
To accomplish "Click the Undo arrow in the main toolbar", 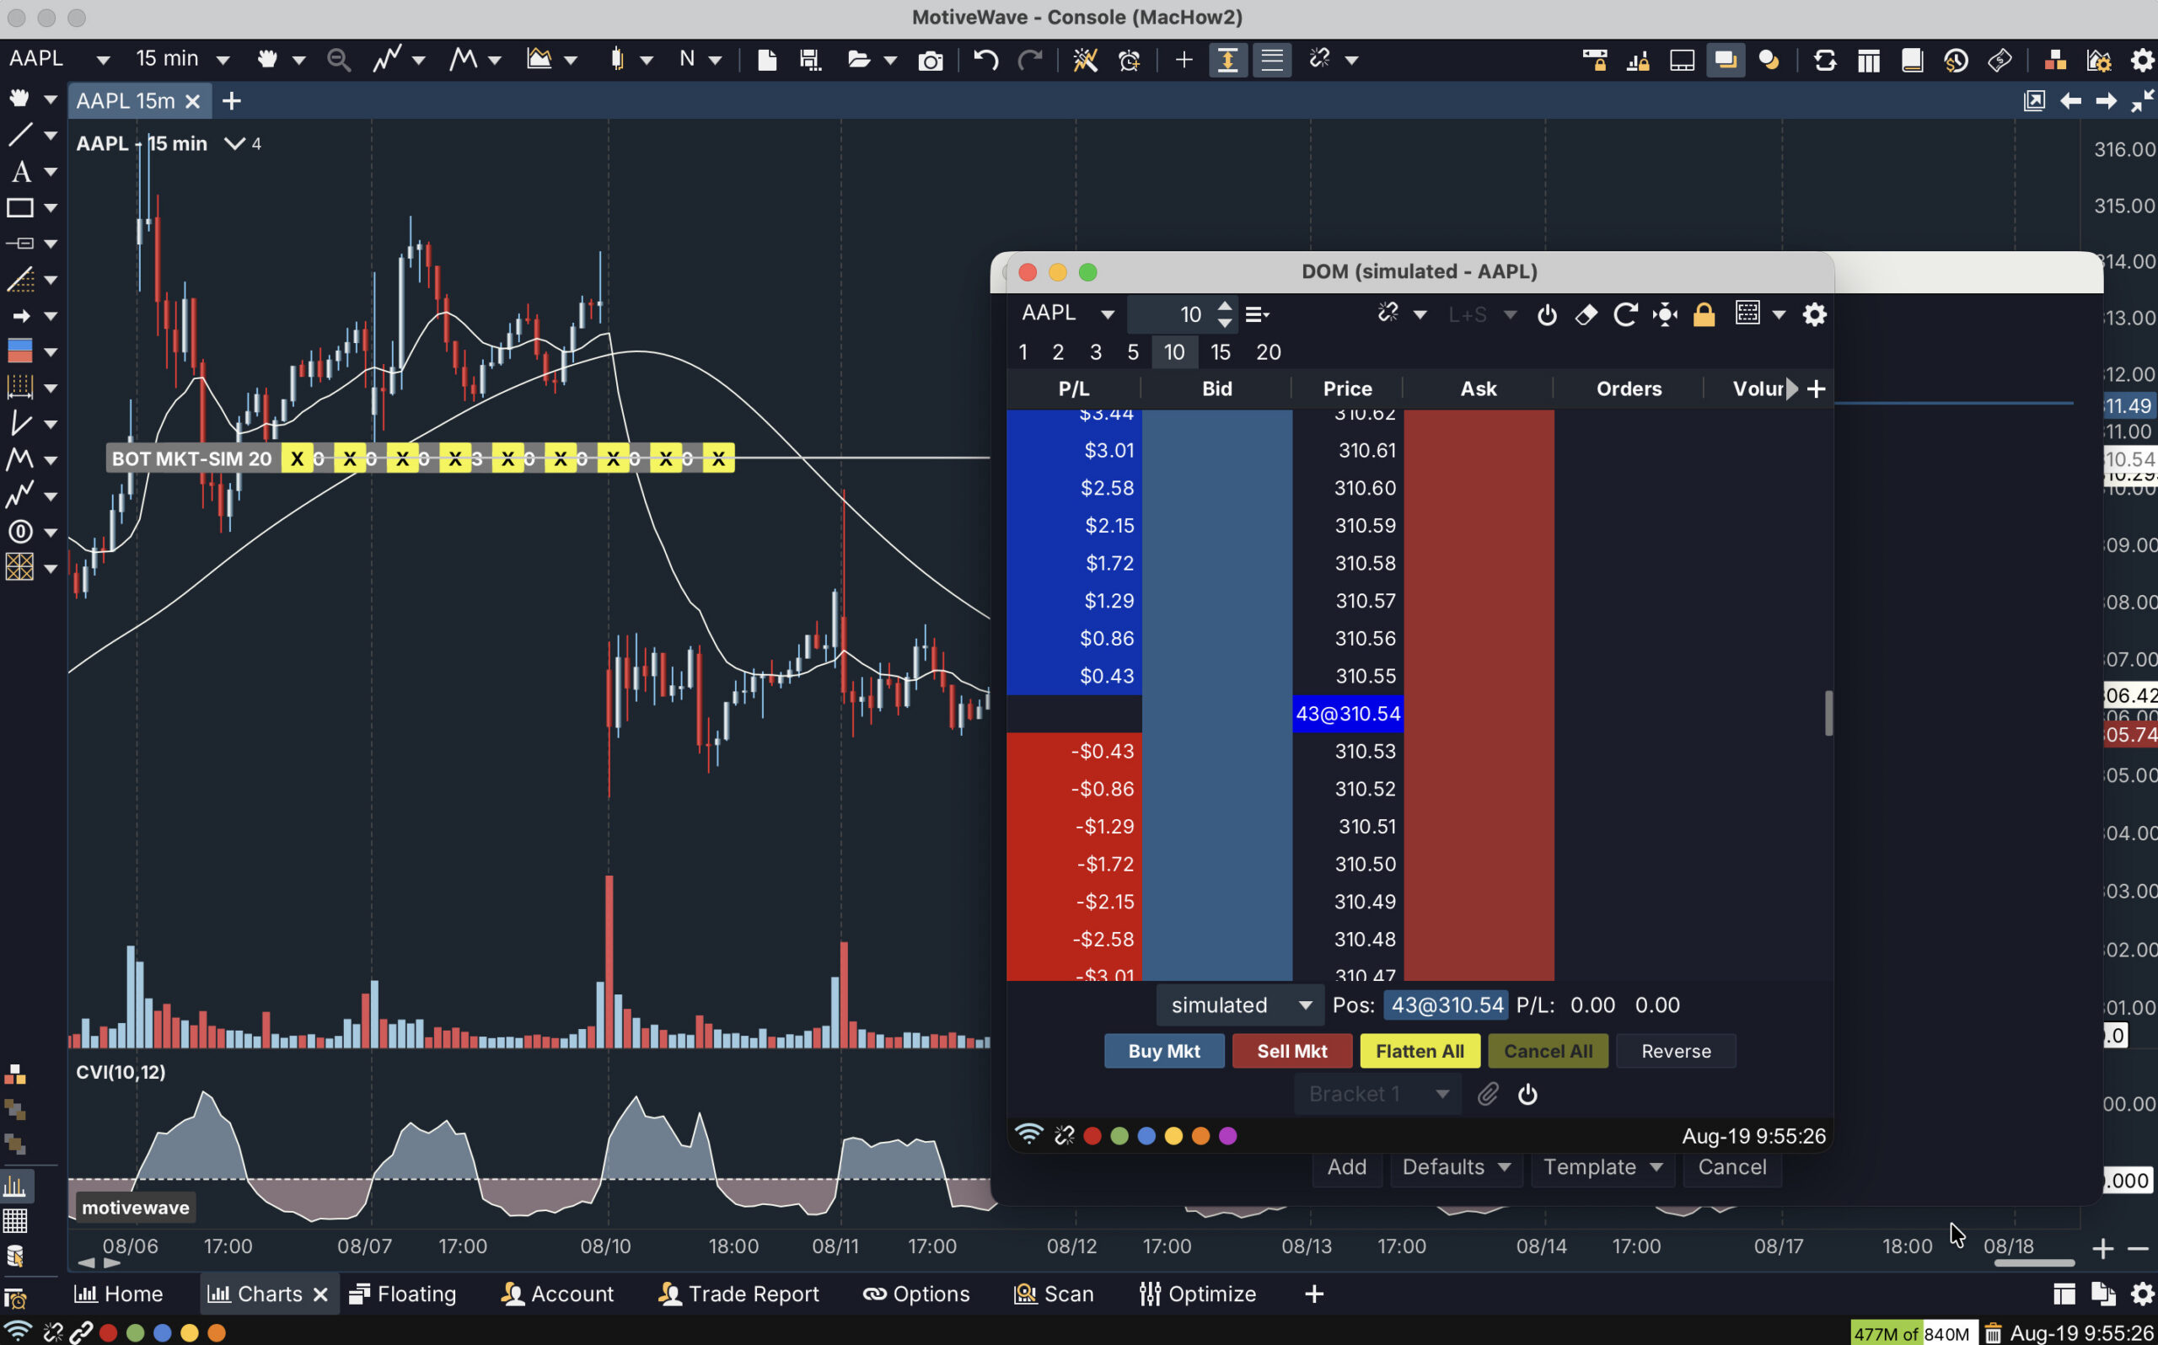I will pyautogui.click(x=985, y=60).
